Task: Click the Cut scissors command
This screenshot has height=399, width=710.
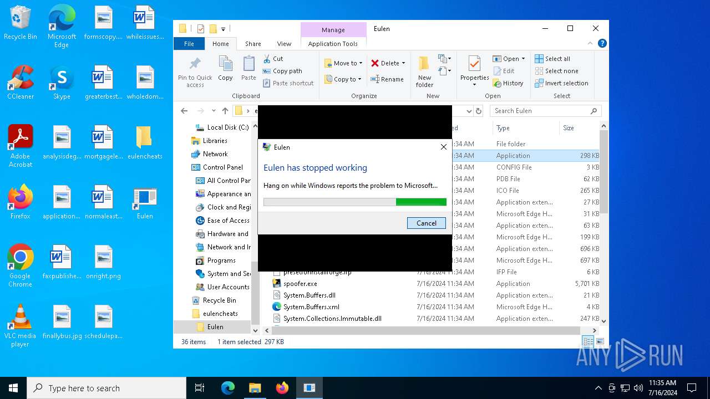Action: click(x=273, y=59)
